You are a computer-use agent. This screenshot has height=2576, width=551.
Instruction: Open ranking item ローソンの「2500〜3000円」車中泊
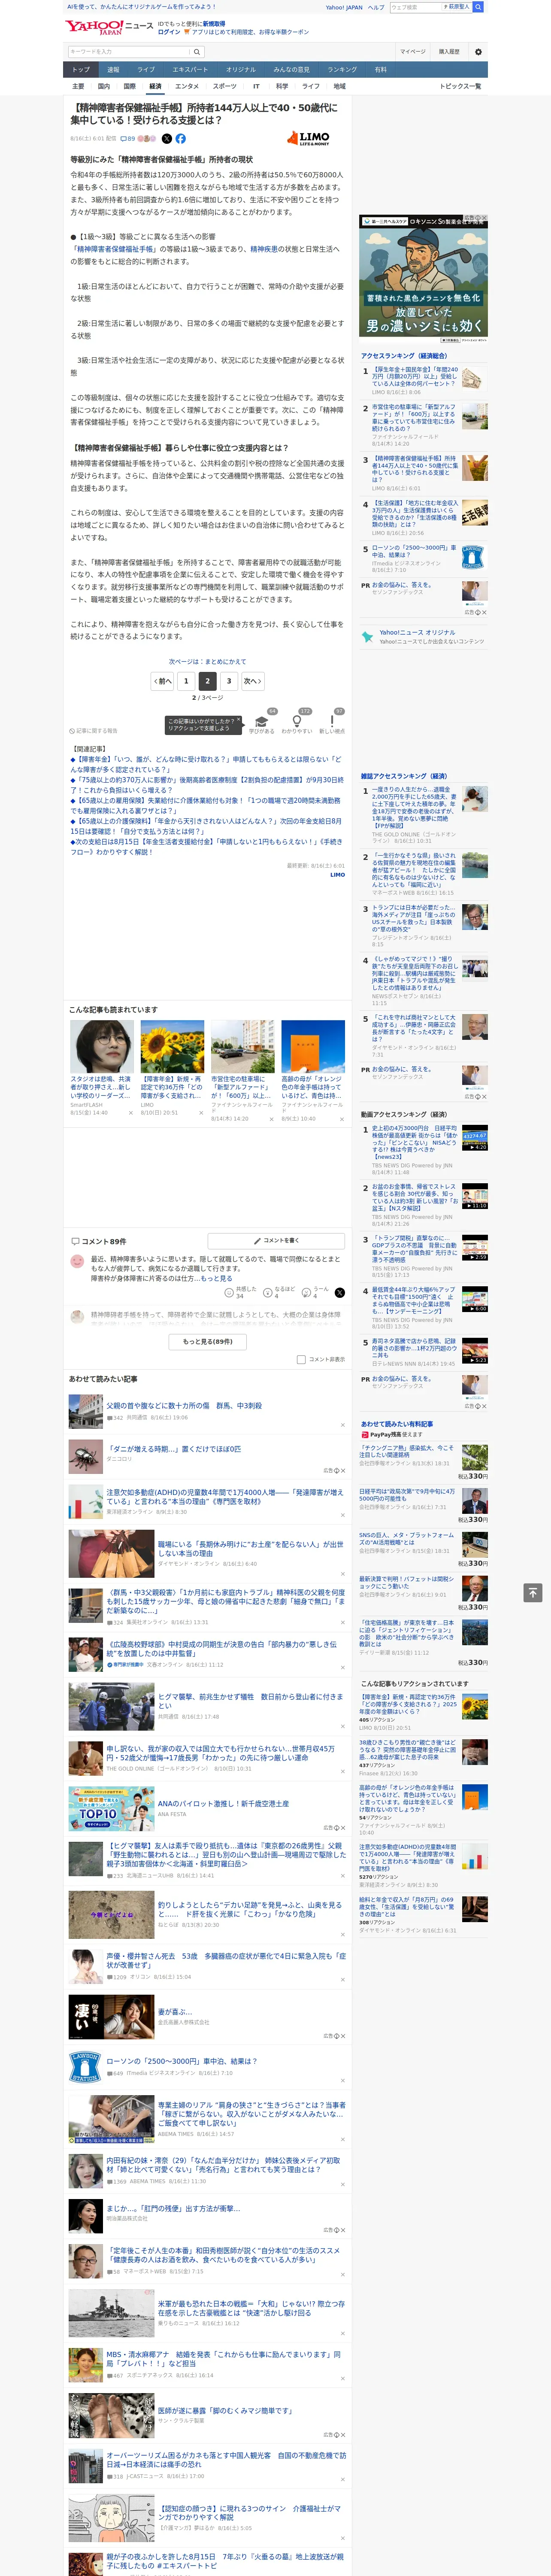(x=415, y=551)
